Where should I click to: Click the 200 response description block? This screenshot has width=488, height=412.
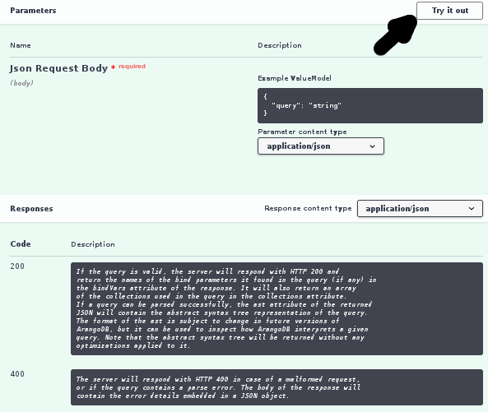277,308
